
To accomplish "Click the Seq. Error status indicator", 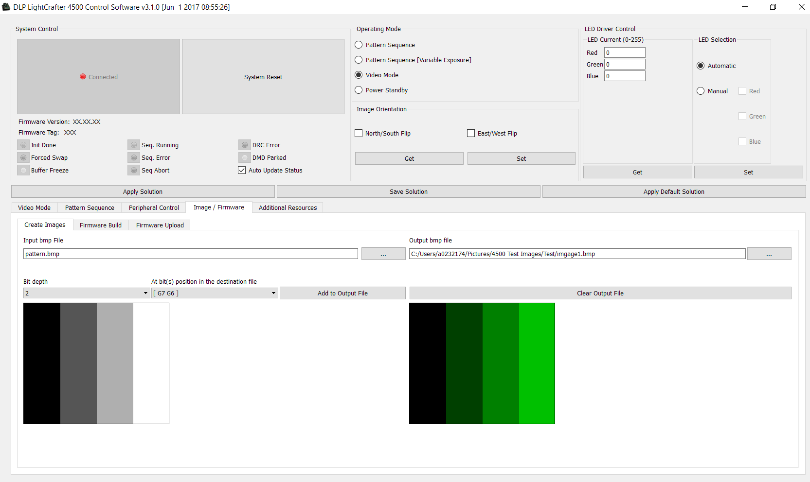I will tap(134, 157).
